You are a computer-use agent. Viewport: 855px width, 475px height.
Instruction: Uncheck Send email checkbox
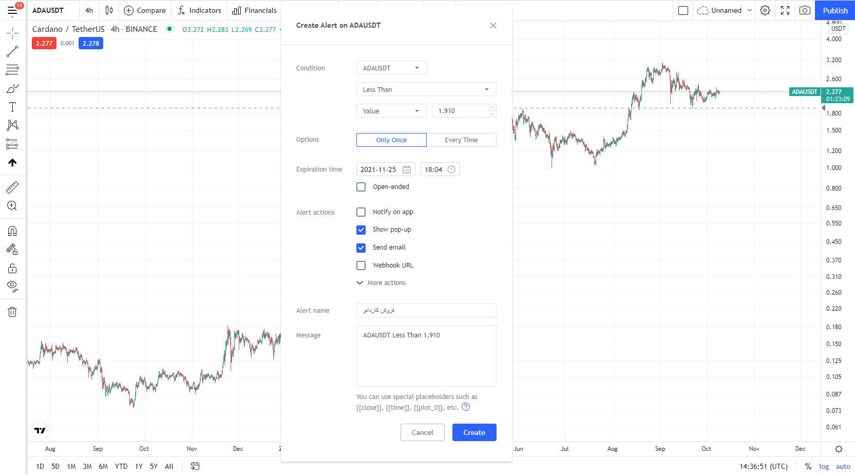pyautogui.click(x=361, y=248)
